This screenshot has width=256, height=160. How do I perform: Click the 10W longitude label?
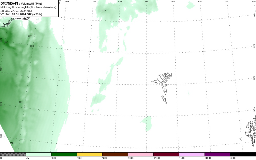[120, 2]
